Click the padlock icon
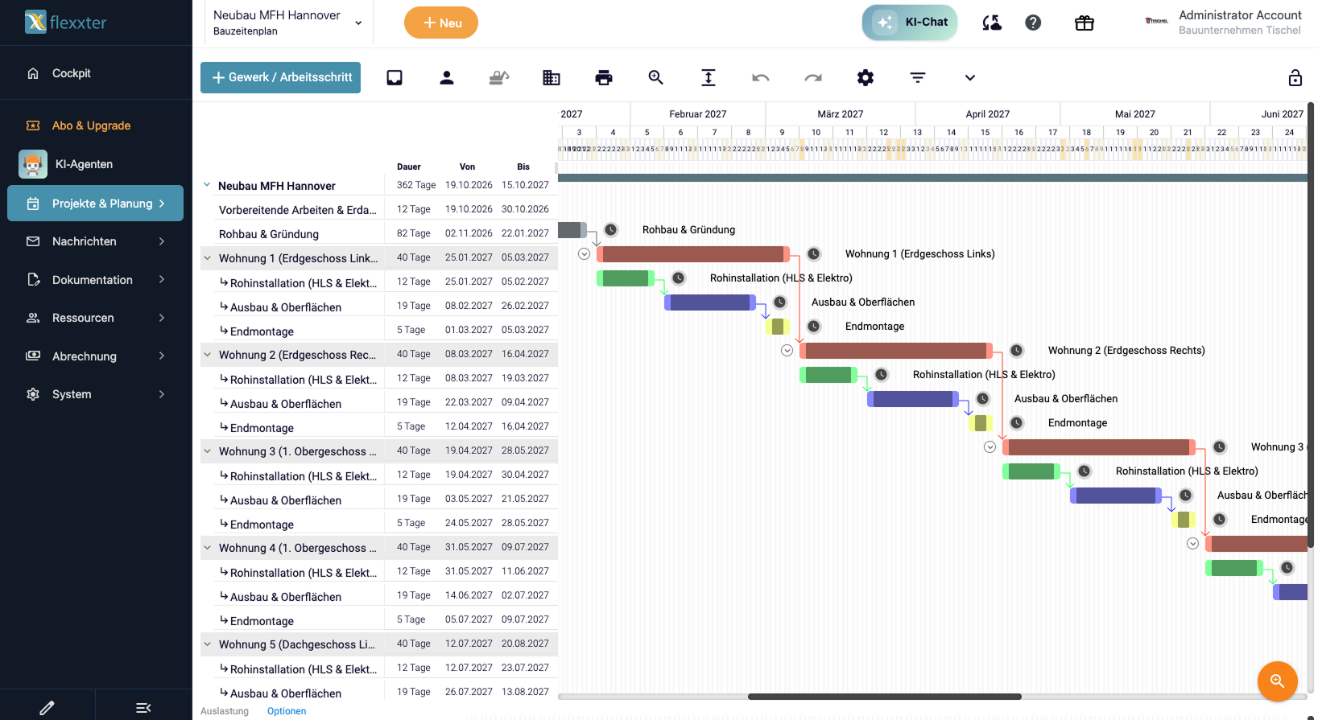This screenshot has width=1318, height=720. (x=1295, y=77)
